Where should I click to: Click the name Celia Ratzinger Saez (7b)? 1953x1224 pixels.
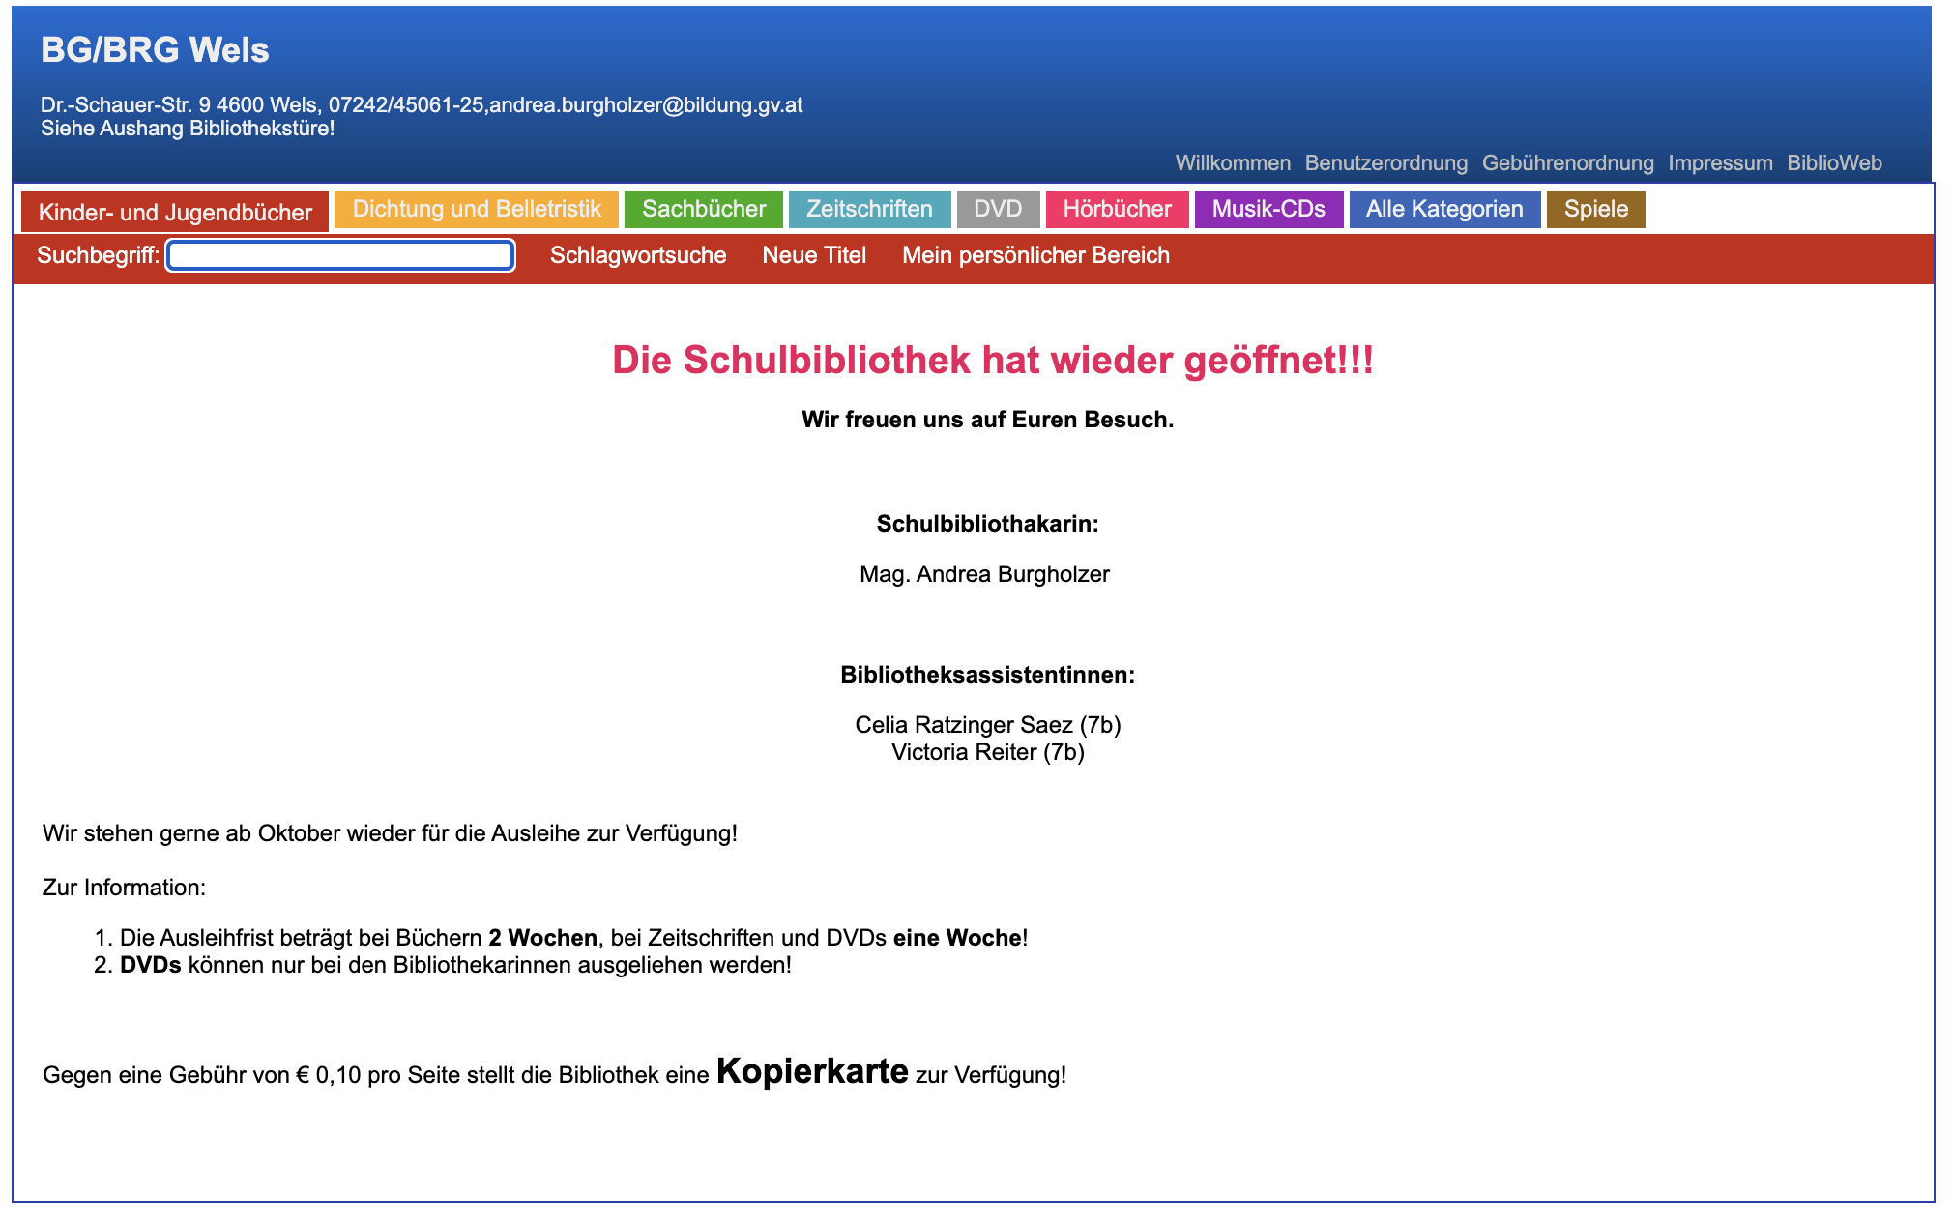pos(987,725)
